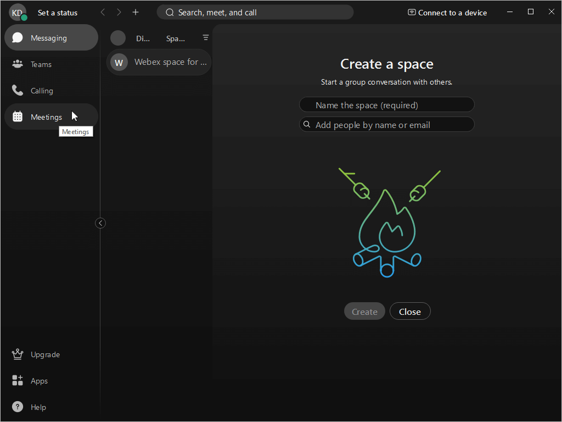Viewport: 562px width, 422px height.
Task: Collapse the navigation sidebar
Action: 100,223
